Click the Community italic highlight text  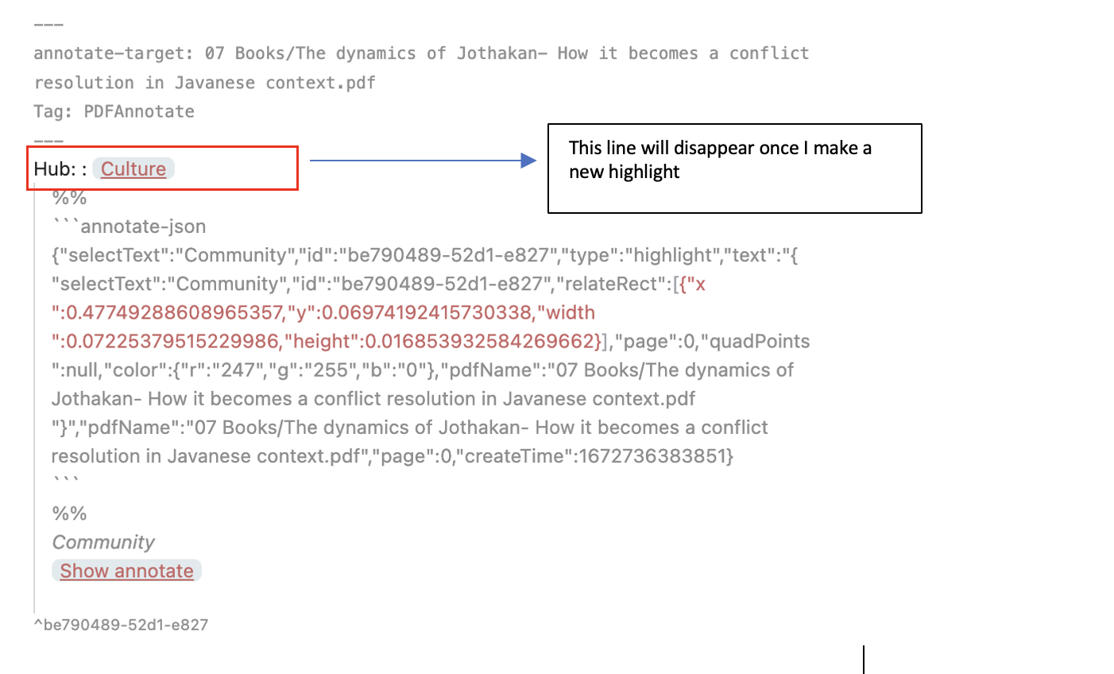tap(103, 542)
